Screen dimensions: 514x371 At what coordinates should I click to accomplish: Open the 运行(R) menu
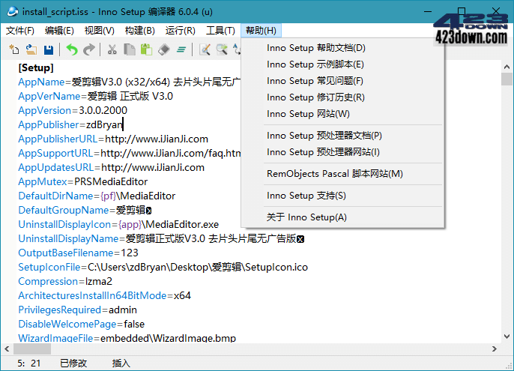coord(181,31)
